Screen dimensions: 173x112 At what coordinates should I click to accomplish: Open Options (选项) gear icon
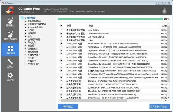[x=10, y=77]
